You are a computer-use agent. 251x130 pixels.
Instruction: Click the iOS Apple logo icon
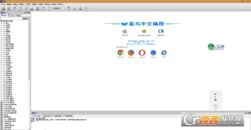click(x=125, y=31)
